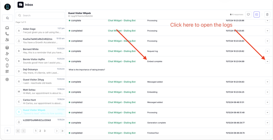The image size is (273, 140).
Task: Click timestamp 11/13/24 08:48:29.77
Action: 235,123
